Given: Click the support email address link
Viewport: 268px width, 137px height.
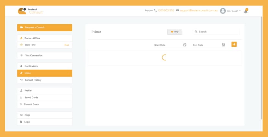Looking at the screenshot, I should 199,10.
